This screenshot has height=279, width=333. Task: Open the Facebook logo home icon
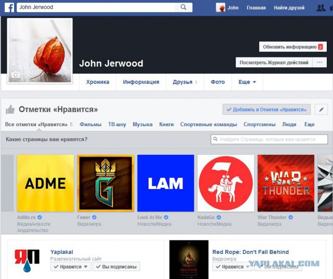click(9, 7)
